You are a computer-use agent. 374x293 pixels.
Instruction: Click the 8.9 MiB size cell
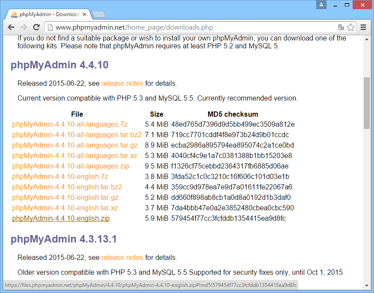[x=156, y=145]
